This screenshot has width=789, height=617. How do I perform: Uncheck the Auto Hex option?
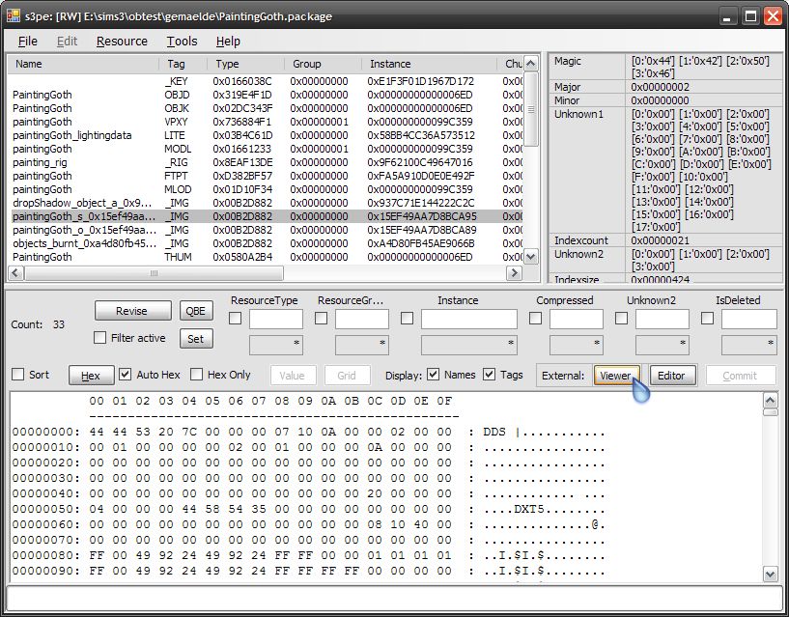(x=126, y=375)
